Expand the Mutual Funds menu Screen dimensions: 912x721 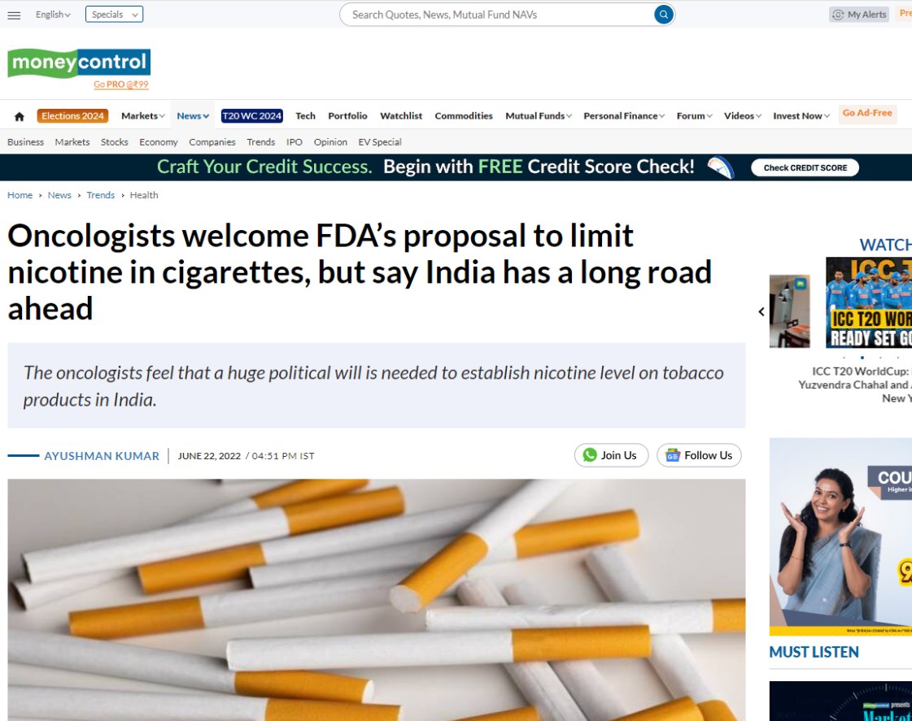coord(539,115)
